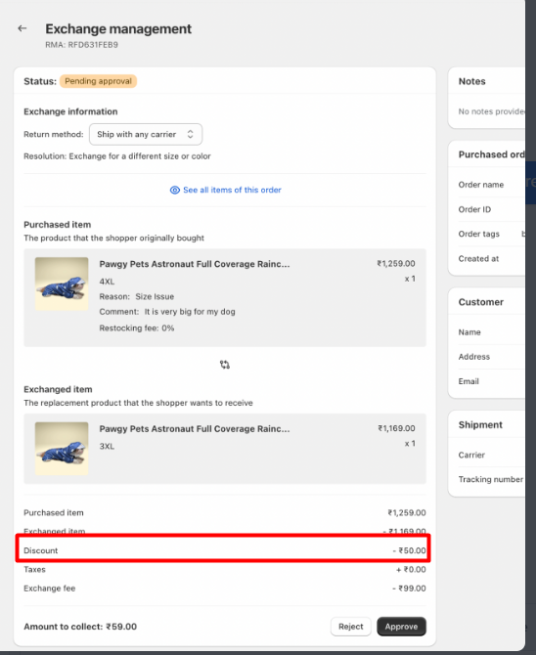Open the Return method dropdown
Viewport: 536px width, 655px height.
point(146,135)
